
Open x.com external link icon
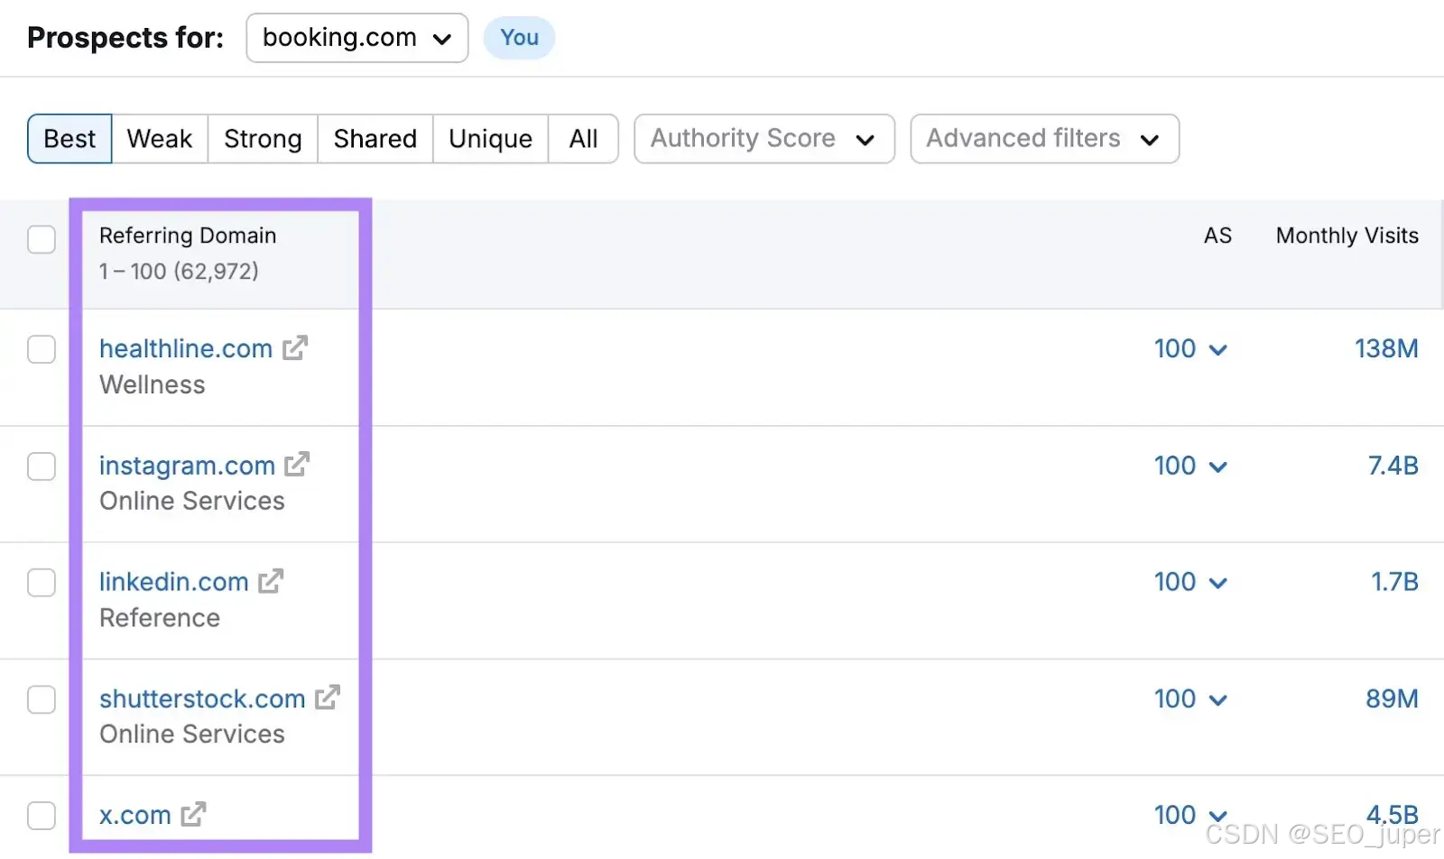point(193,814)
